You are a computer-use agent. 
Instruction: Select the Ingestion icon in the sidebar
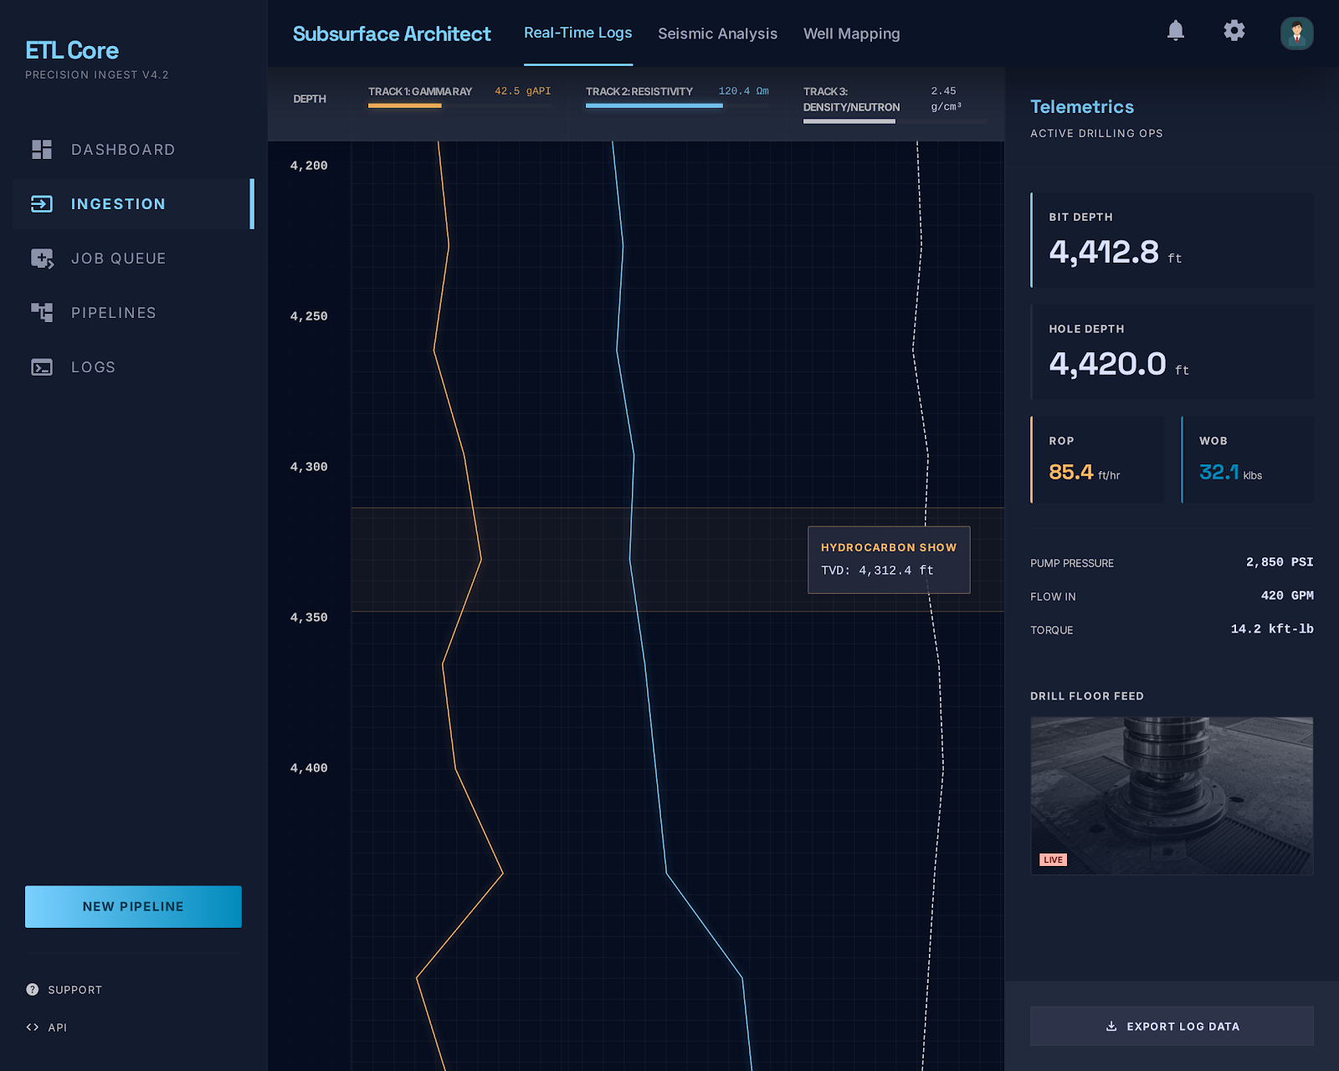pos(40,203)
